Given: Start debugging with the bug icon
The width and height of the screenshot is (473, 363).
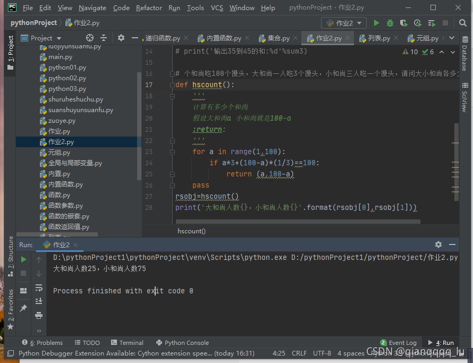Looking at the screenshot, I should (x=390, y=23).
